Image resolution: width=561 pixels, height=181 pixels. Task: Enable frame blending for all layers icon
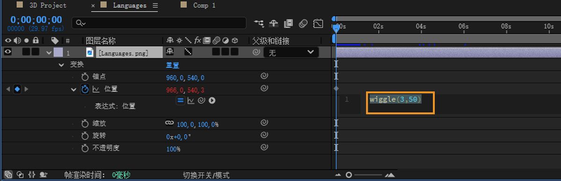288,23
